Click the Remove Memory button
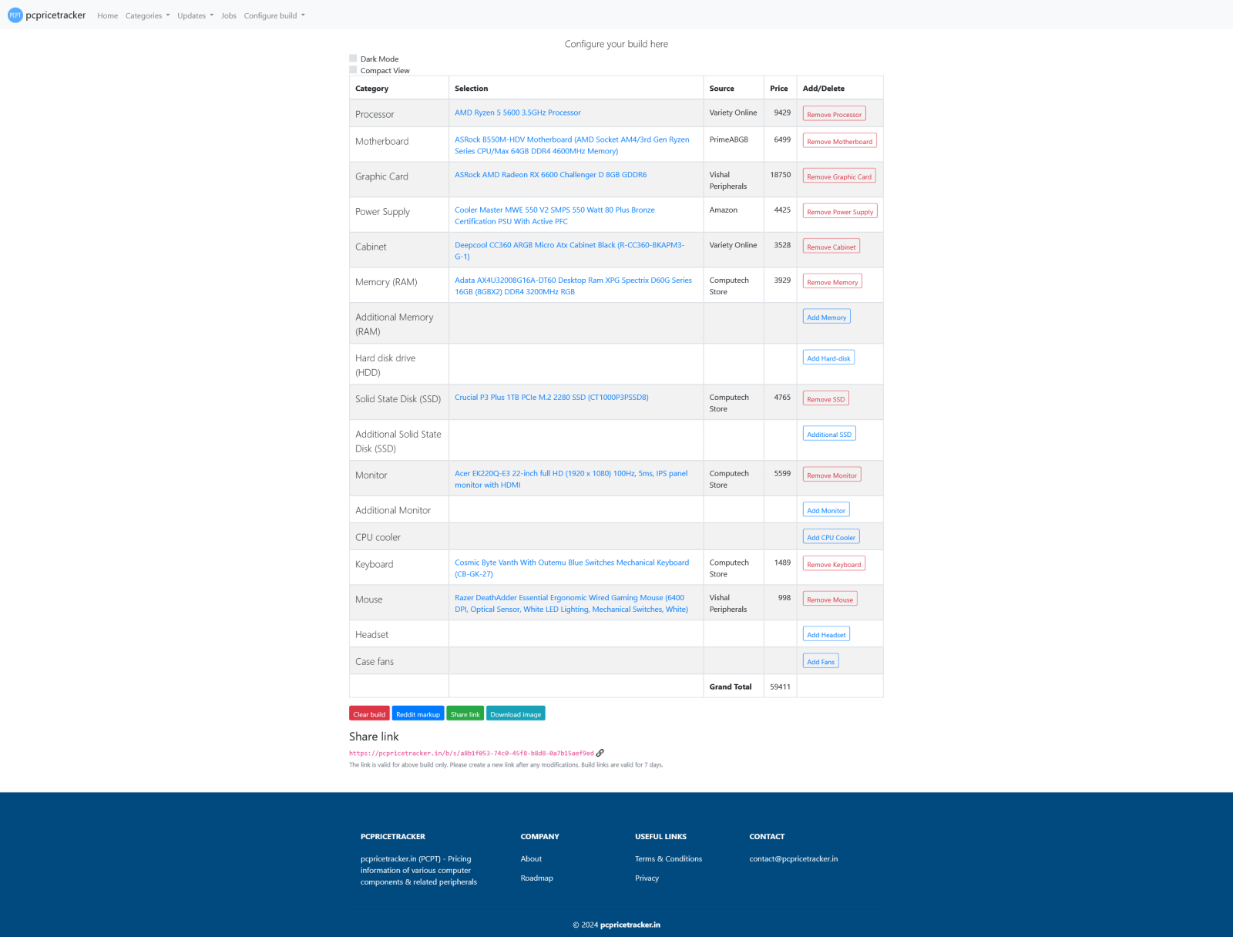 [832, 282]
